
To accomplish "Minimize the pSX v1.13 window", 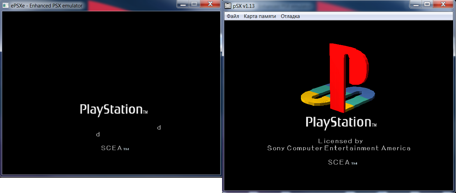I will (x=416, y=4).
